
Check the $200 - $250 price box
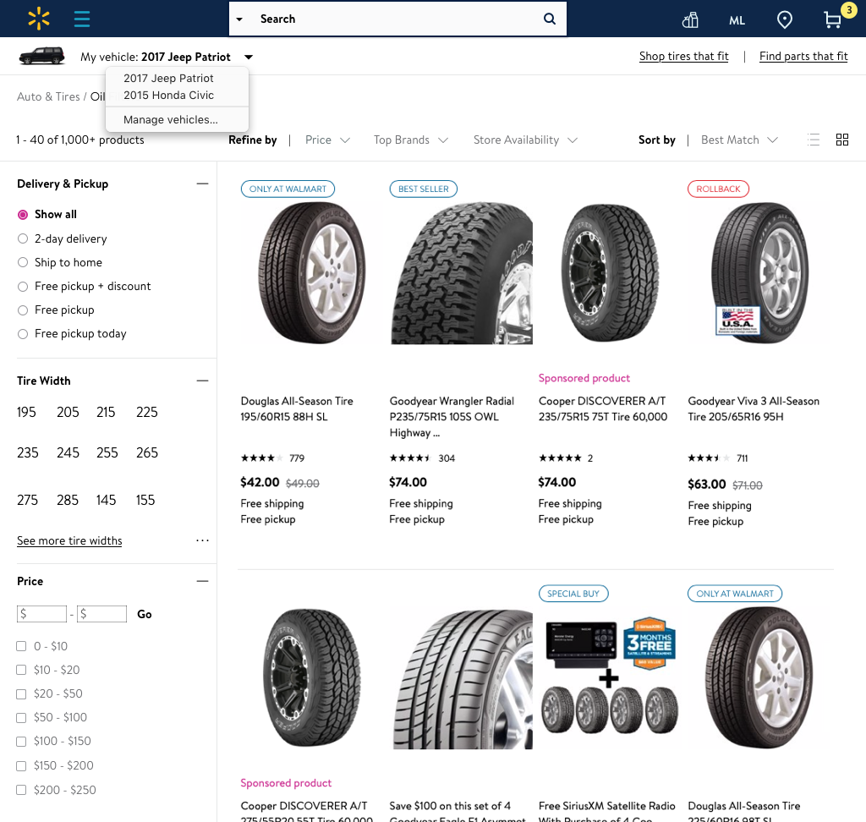21,790
